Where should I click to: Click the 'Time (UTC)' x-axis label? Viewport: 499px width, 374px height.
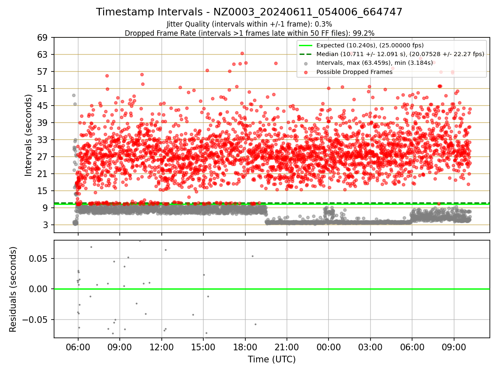click(x=272, y=359)
